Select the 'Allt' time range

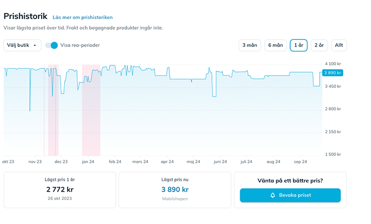(x=339, y=45)
